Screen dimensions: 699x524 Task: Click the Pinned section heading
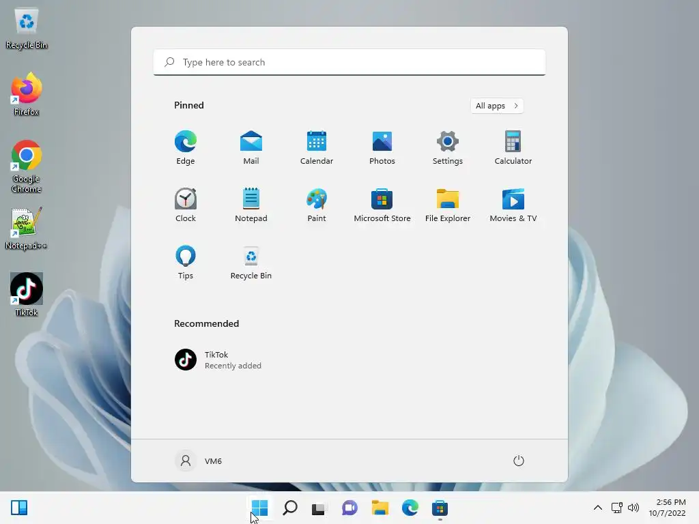coord(189,105)
